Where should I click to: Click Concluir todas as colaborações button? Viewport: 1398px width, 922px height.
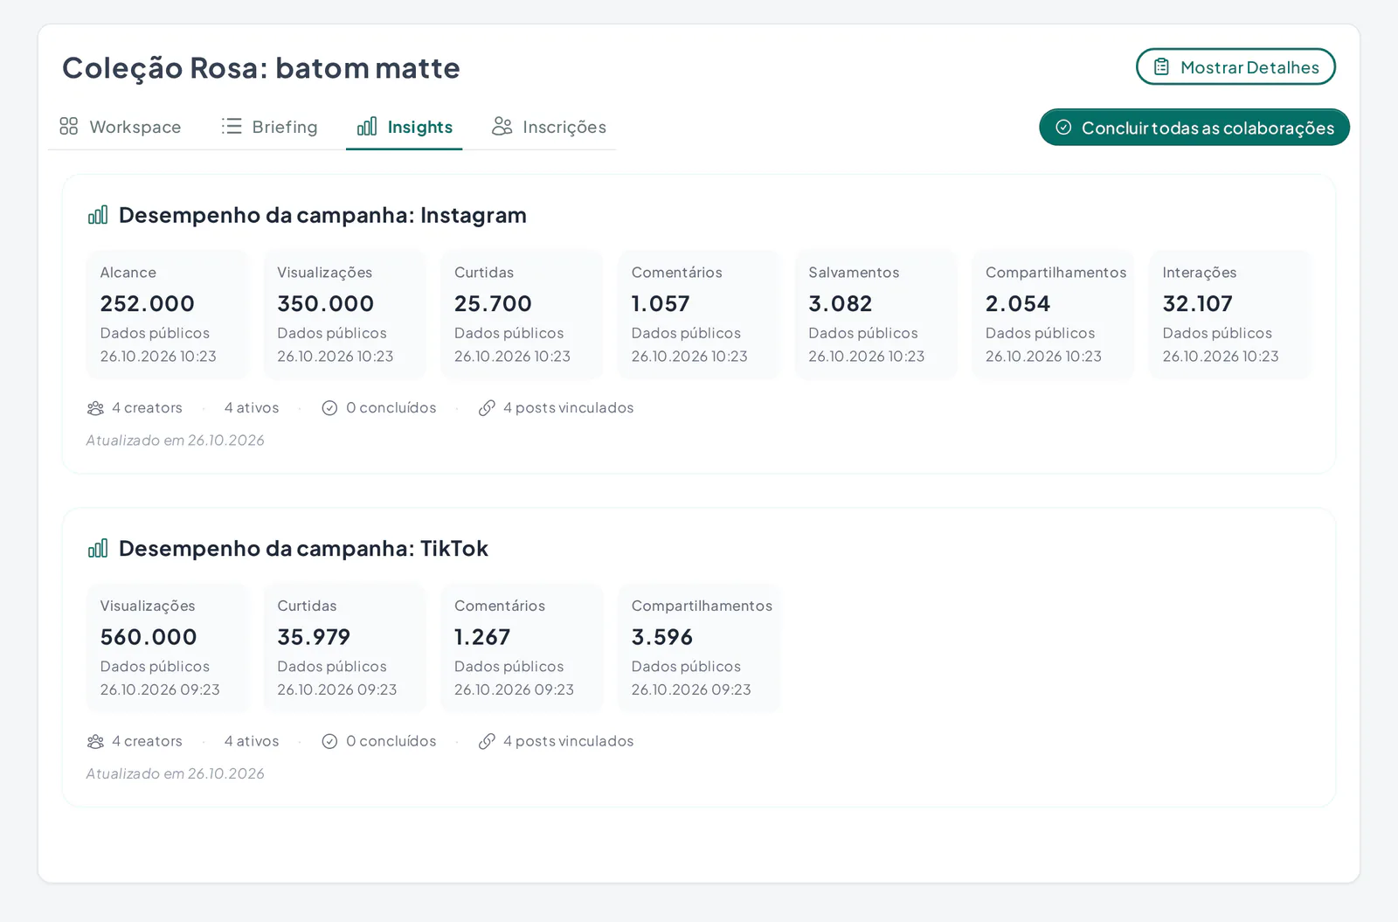click(1194, 128)
